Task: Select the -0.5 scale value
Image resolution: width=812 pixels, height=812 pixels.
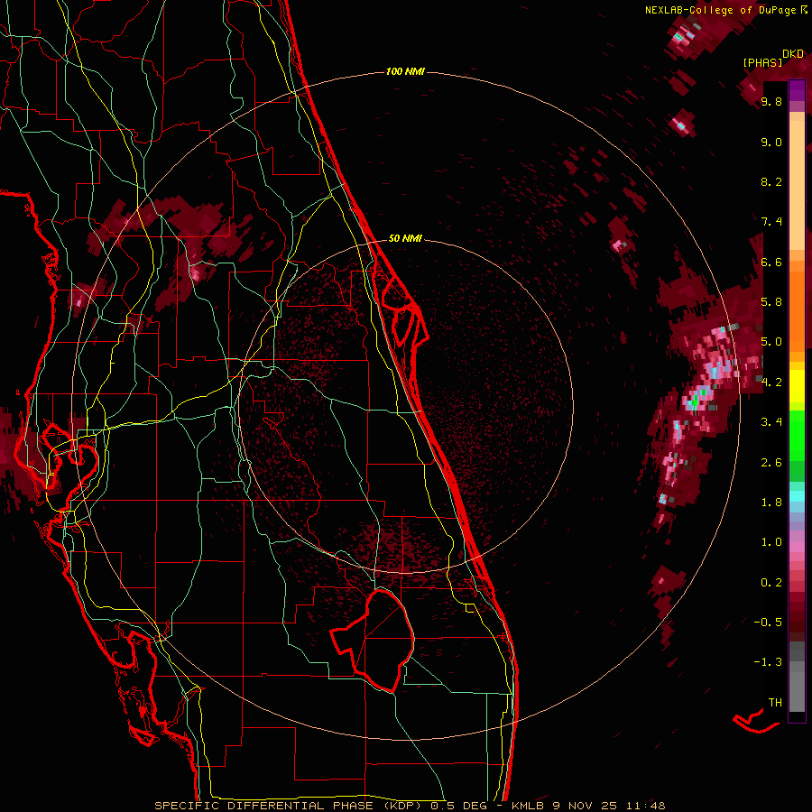Action: pyautogui.click(x=768, y=623)
